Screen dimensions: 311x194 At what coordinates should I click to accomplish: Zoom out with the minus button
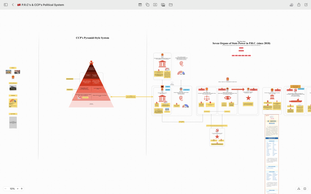point(5,189)
